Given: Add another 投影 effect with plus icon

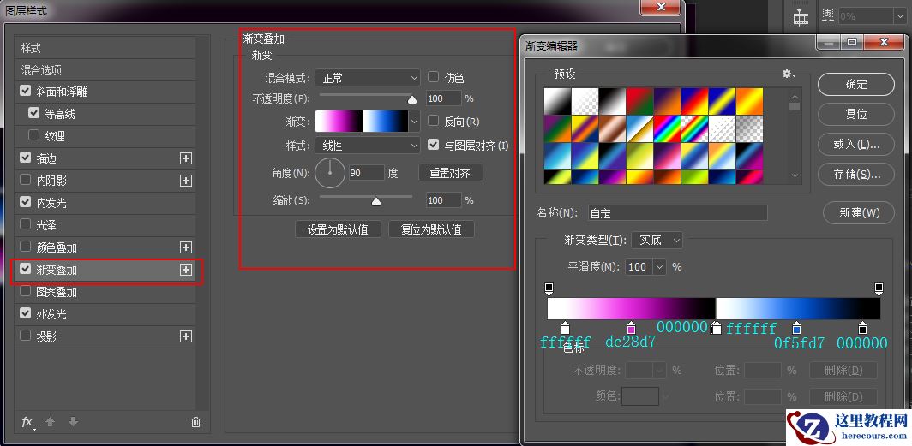Looking at the screenshot, I should click(185, 336).
